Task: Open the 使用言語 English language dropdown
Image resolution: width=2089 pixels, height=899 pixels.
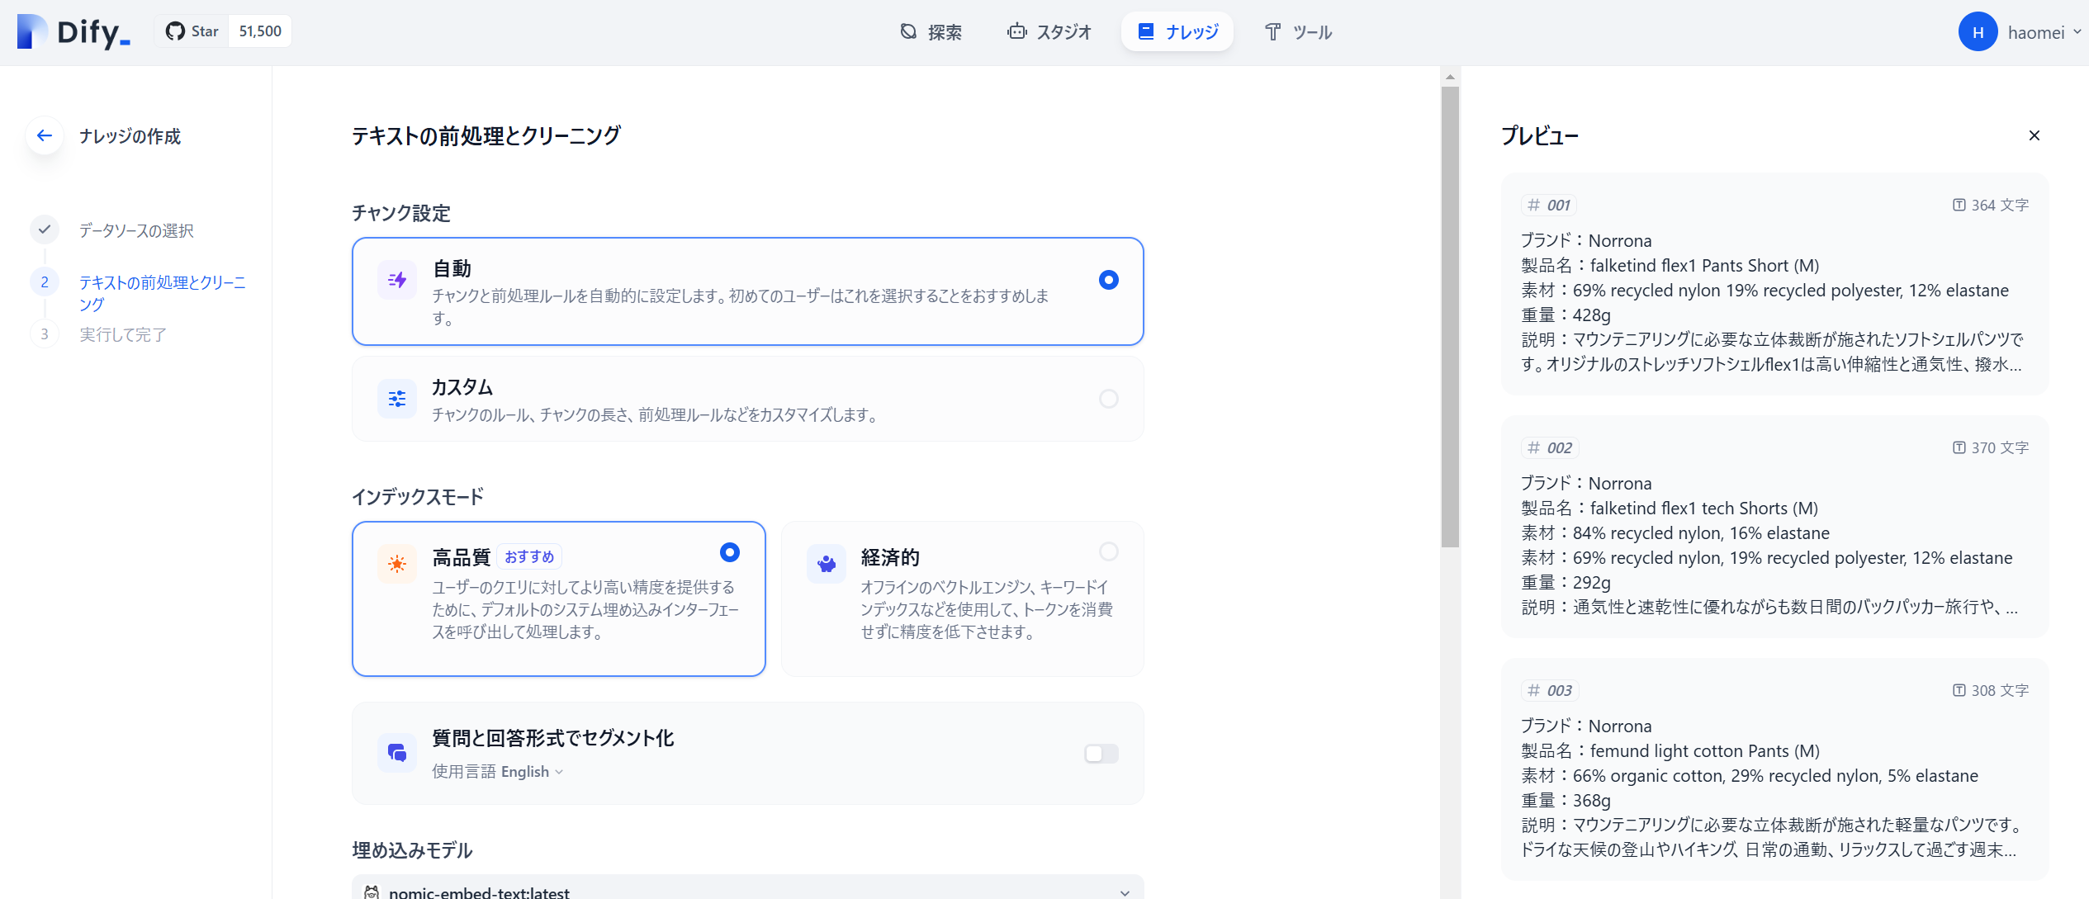Action: coord(532,772)
